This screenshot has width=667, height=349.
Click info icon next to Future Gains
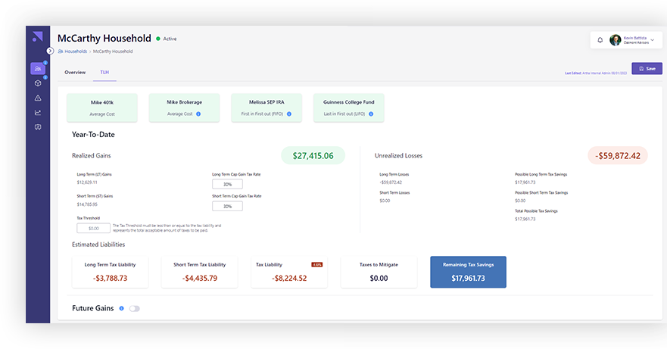pyautogui.click(x=122, y=309)
